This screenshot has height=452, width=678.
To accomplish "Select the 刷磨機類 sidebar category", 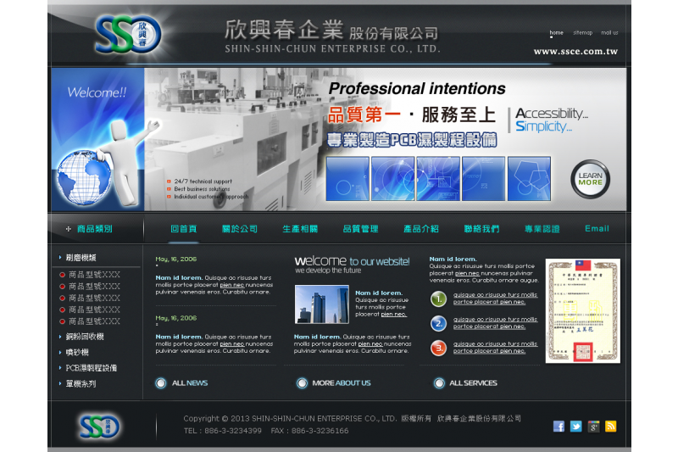I will pyautogui.click(x=81, y=258).
